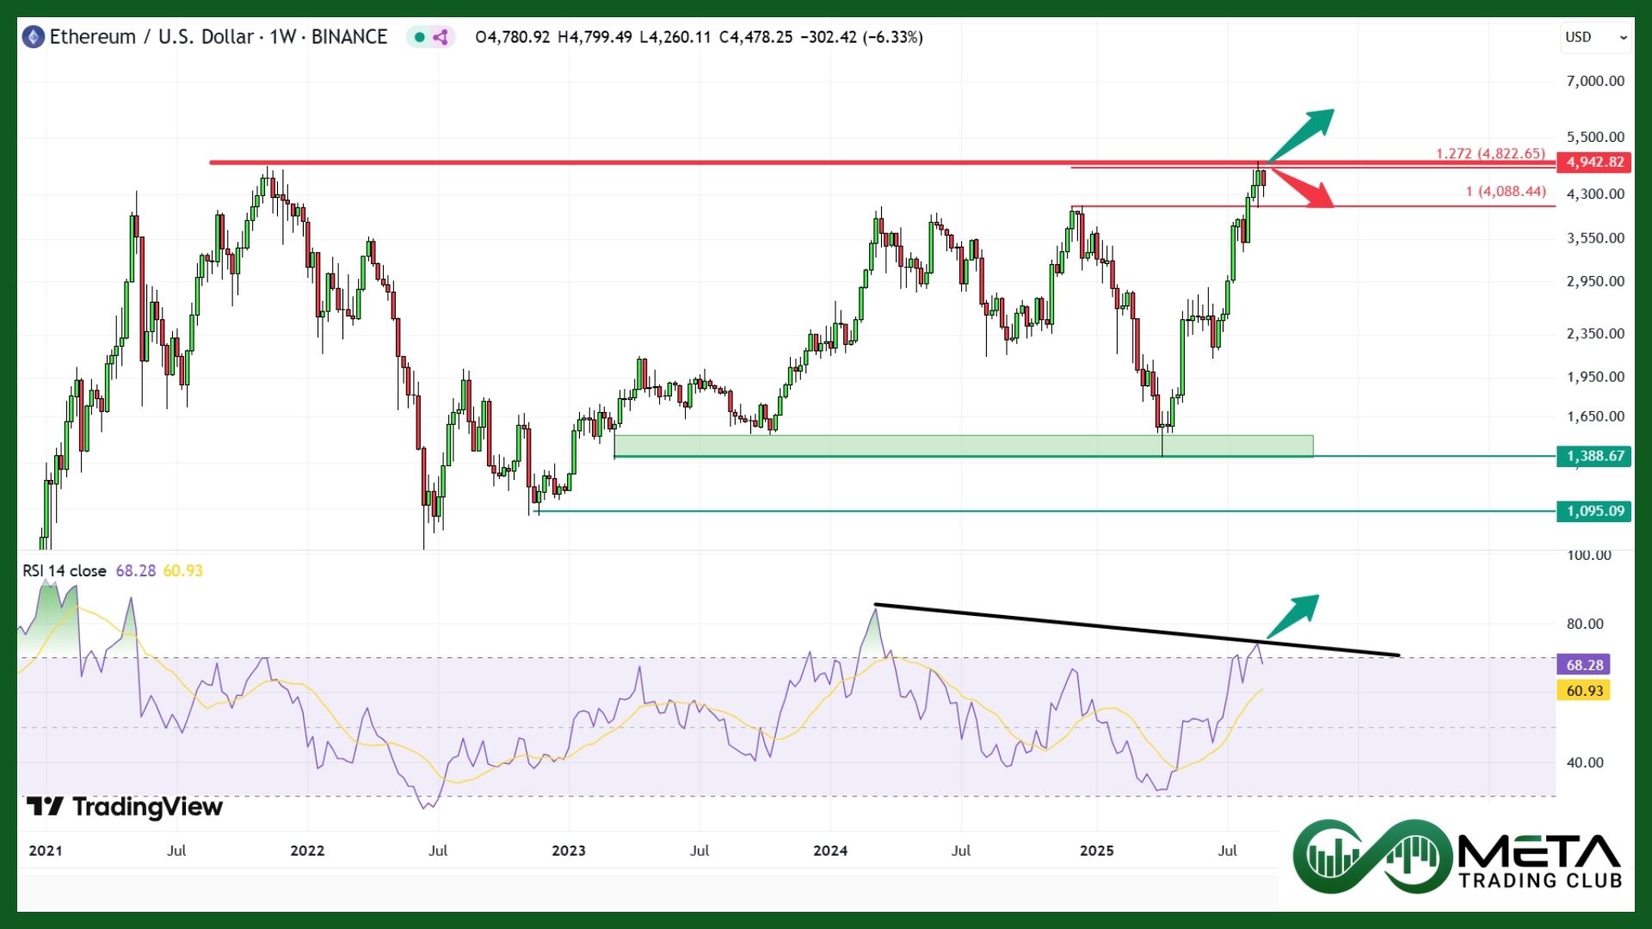Image resolution: width=1652 pixels, height=929 pixels.
Task: Click the yellow 60.93 RSI average tag
Action: [1584, 691]
